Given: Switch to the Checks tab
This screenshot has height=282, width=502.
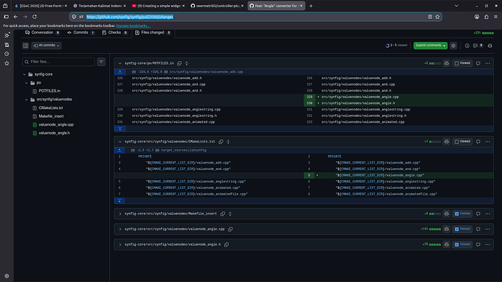Looking at the screenshot, I should [115, 33].
